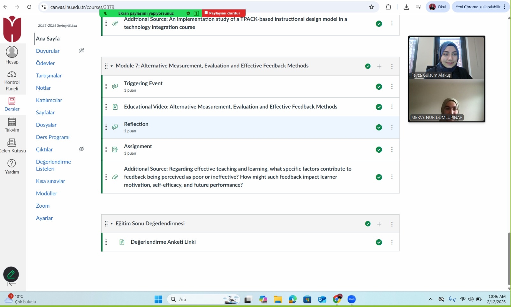Open the Educational Video page link
The height and width of the screenshot is (307, 511).
coord(230,107)
